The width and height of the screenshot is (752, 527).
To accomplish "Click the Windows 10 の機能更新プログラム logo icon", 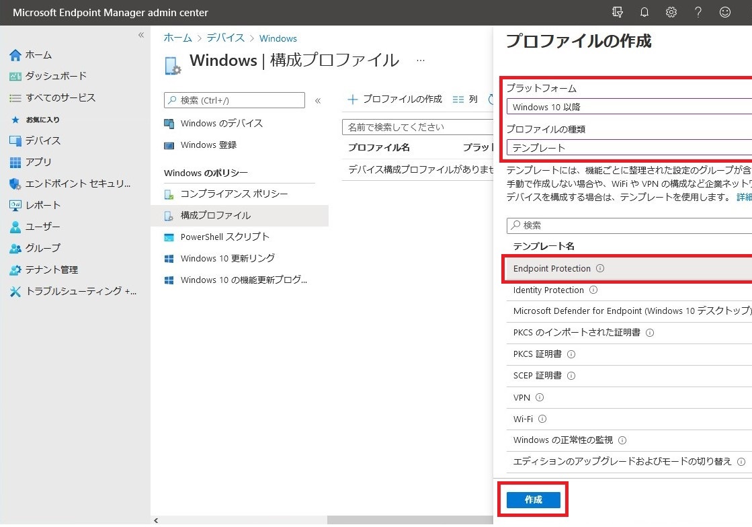I will point(169,280).
